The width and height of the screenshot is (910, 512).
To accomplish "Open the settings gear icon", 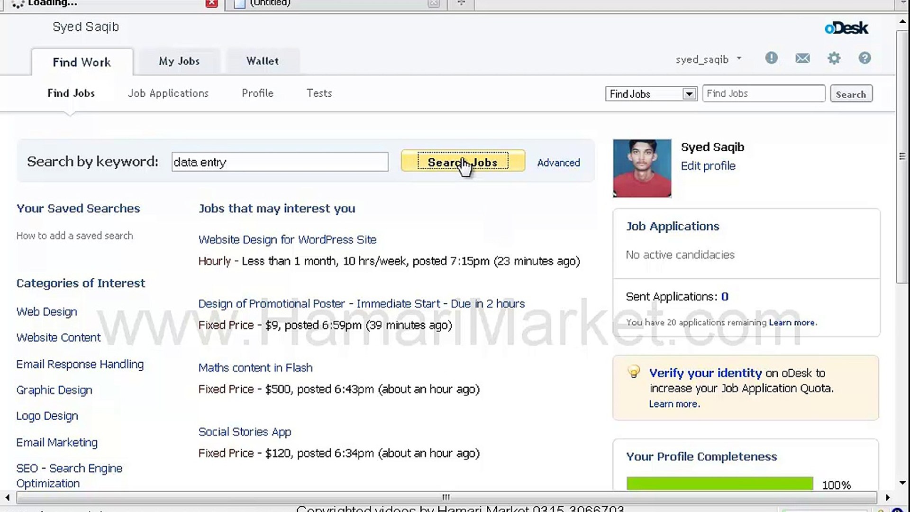I will pyautogui.click(x=834, y=58).
